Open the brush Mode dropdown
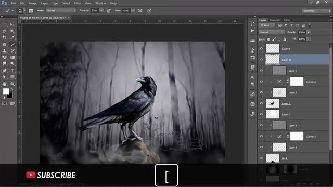 61,10
